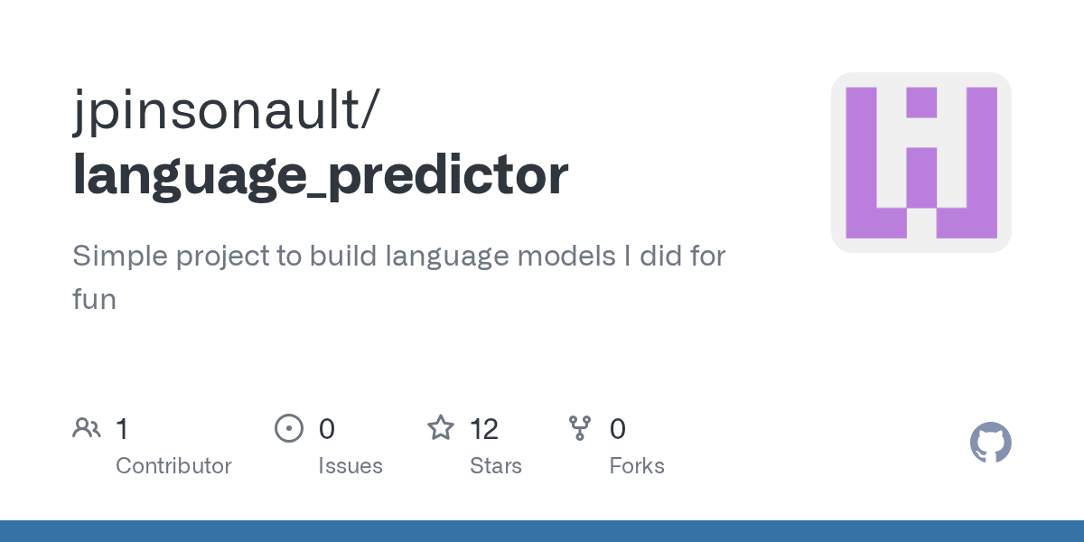Click the GitHub Octocat logo
Image resolution: width=1084 pixels, height=542 pixels.
[991, 443]
